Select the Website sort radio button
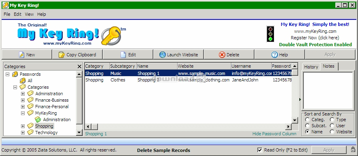358x156 pixels. pos(332,132)
